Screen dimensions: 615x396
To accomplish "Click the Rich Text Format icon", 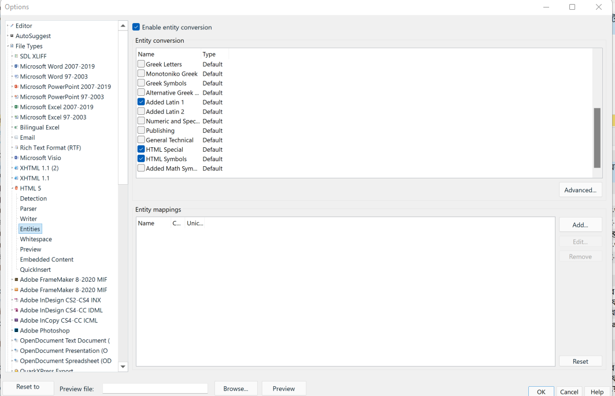I will (16, 148).
